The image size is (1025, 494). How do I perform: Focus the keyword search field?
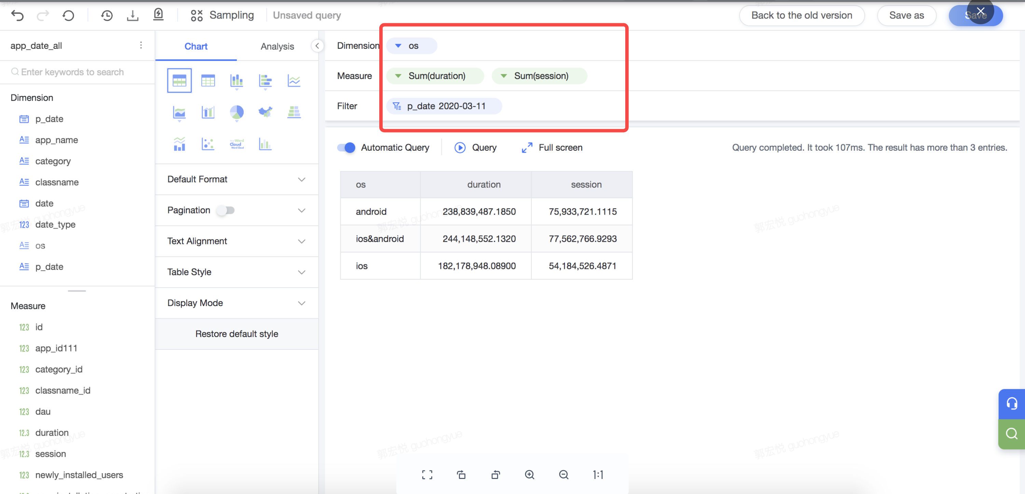78,72
